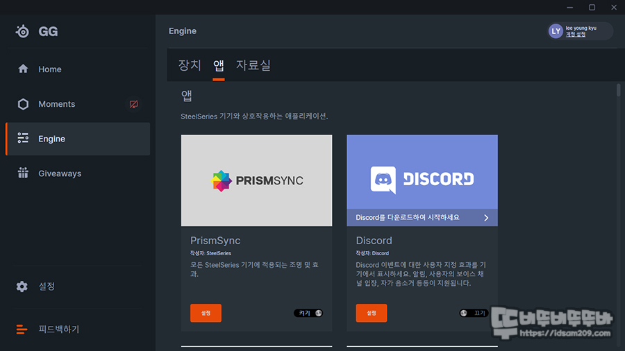The image size is (625, 351).
Task: Switch to the 앱 tab
Action: [x=219, y=65]
